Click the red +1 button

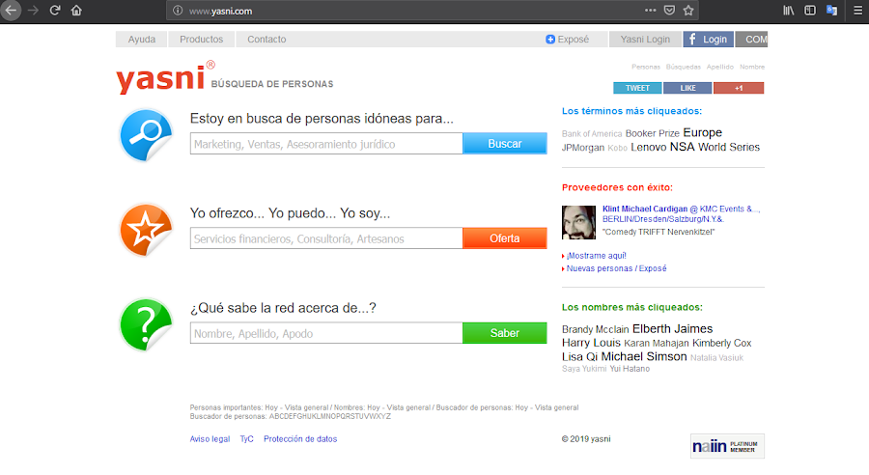739,88
